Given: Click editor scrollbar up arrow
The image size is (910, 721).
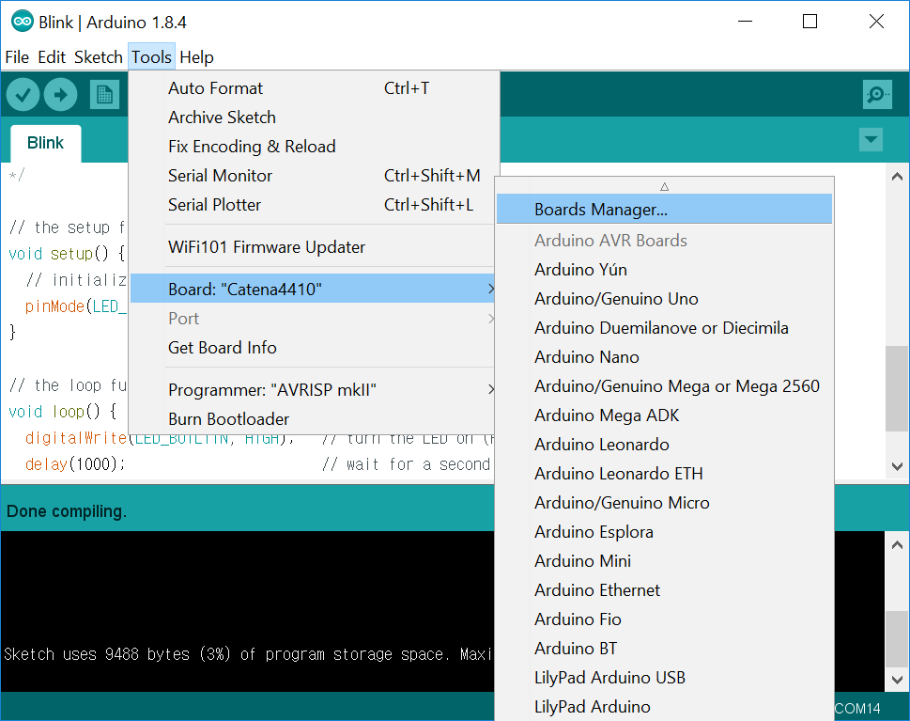Looking at the screenshot, I should point(897,176).
